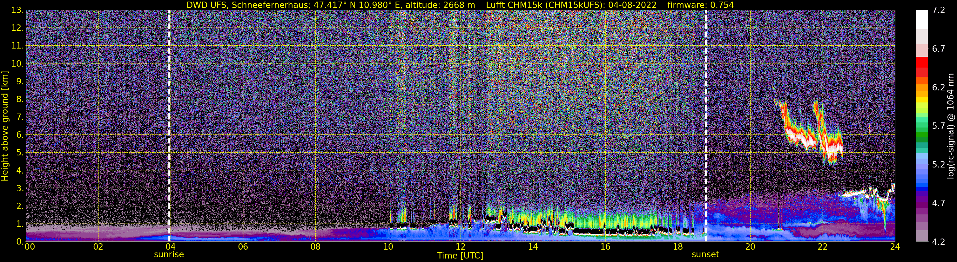Click the height axis tick '11.'
Screen dimensions: 957x262
tap(17, 46)
